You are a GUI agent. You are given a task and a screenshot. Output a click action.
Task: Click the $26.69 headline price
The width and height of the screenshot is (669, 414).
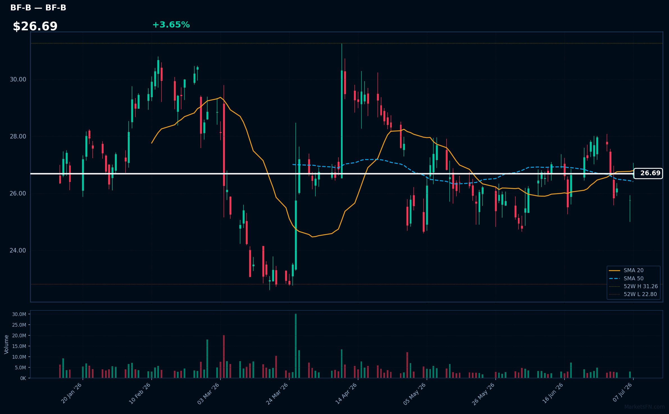(35, 26)
